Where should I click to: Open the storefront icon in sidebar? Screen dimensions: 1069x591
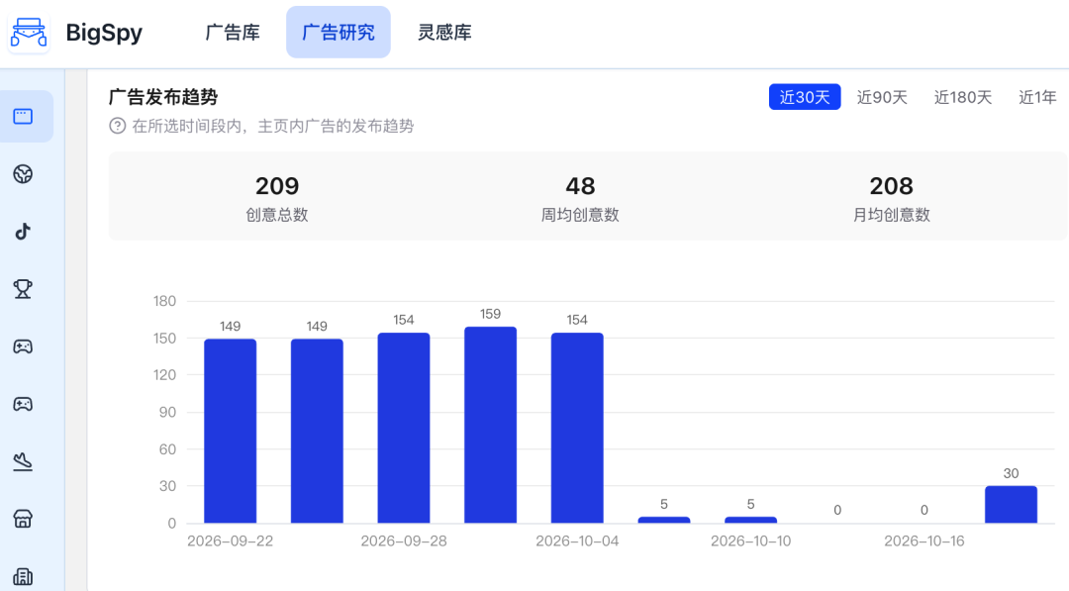coord(23,520)
